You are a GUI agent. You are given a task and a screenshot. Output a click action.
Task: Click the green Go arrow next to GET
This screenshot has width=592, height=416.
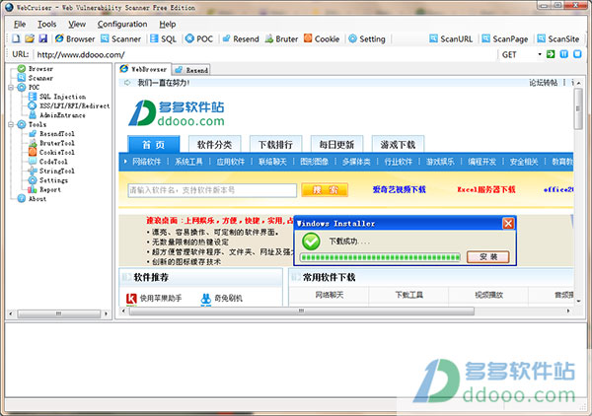coord(551,54)
